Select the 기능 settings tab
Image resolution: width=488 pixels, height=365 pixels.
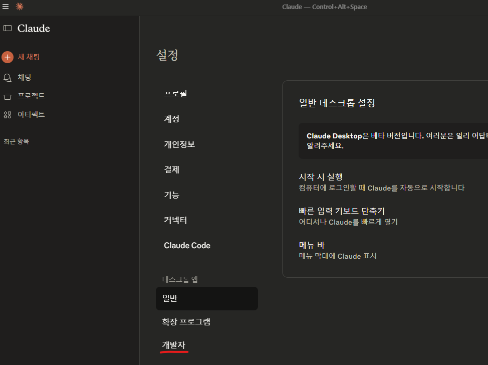171,195
